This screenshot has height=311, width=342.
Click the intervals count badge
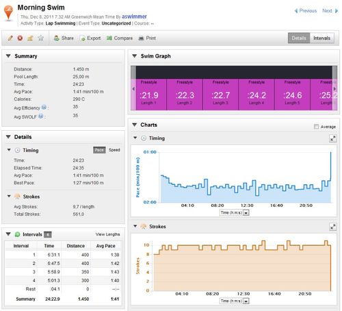[48, 234]
